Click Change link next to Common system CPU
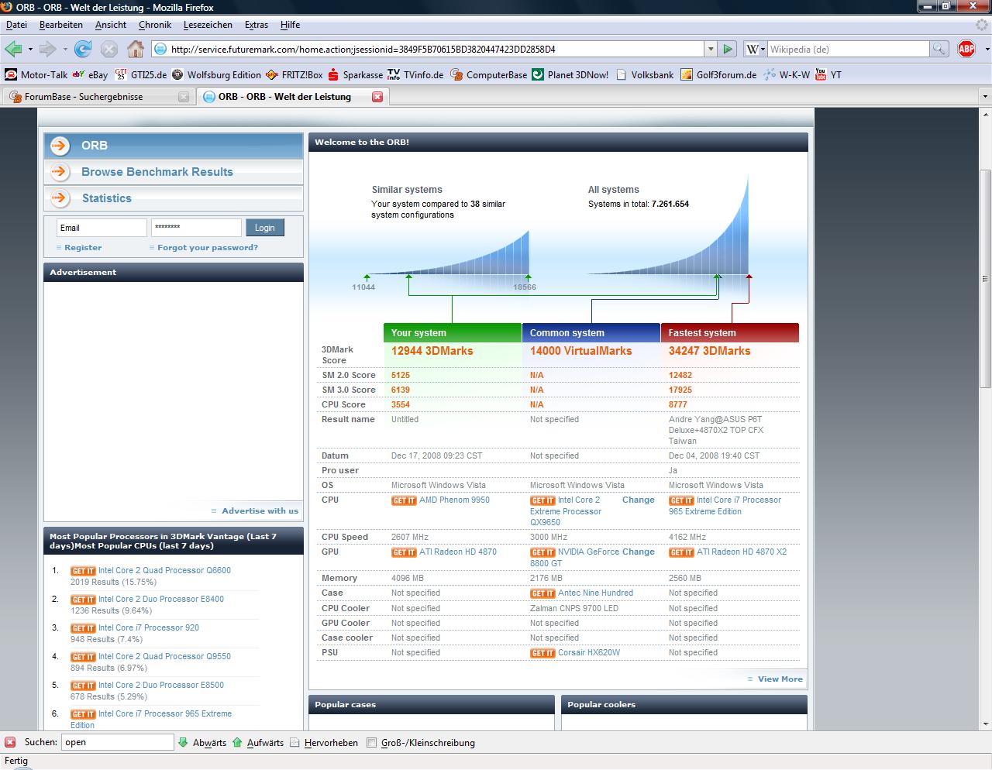992x770 pixels. 639,500
